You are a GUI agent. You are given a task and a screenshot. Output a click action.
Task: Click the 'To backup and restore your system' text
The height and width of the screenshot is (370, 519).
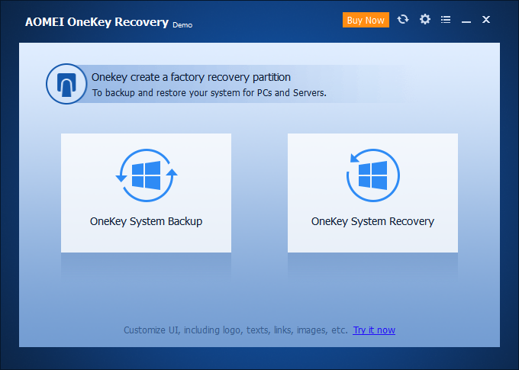coord(209,93)
